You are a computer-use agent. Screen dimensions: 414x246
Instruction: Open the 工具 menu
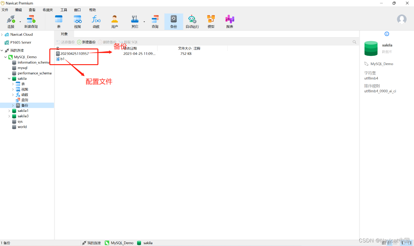click(x=64, y=10)
